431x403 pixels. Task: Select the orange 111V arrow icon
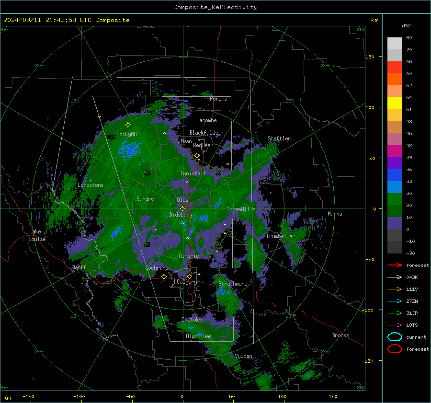[395, 289]
